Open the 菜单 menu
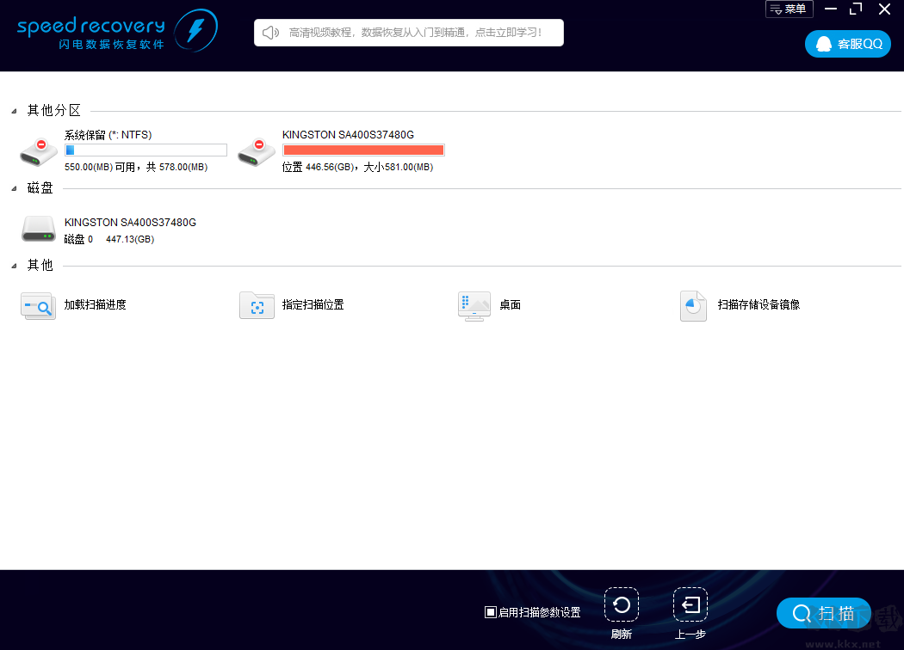 [789, 9]
